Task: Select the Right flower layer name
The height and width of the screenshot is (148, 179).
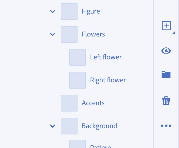Action: [108, 80]
